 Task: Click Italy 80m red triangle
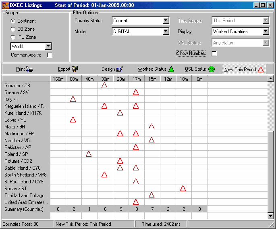click(73, 99)
